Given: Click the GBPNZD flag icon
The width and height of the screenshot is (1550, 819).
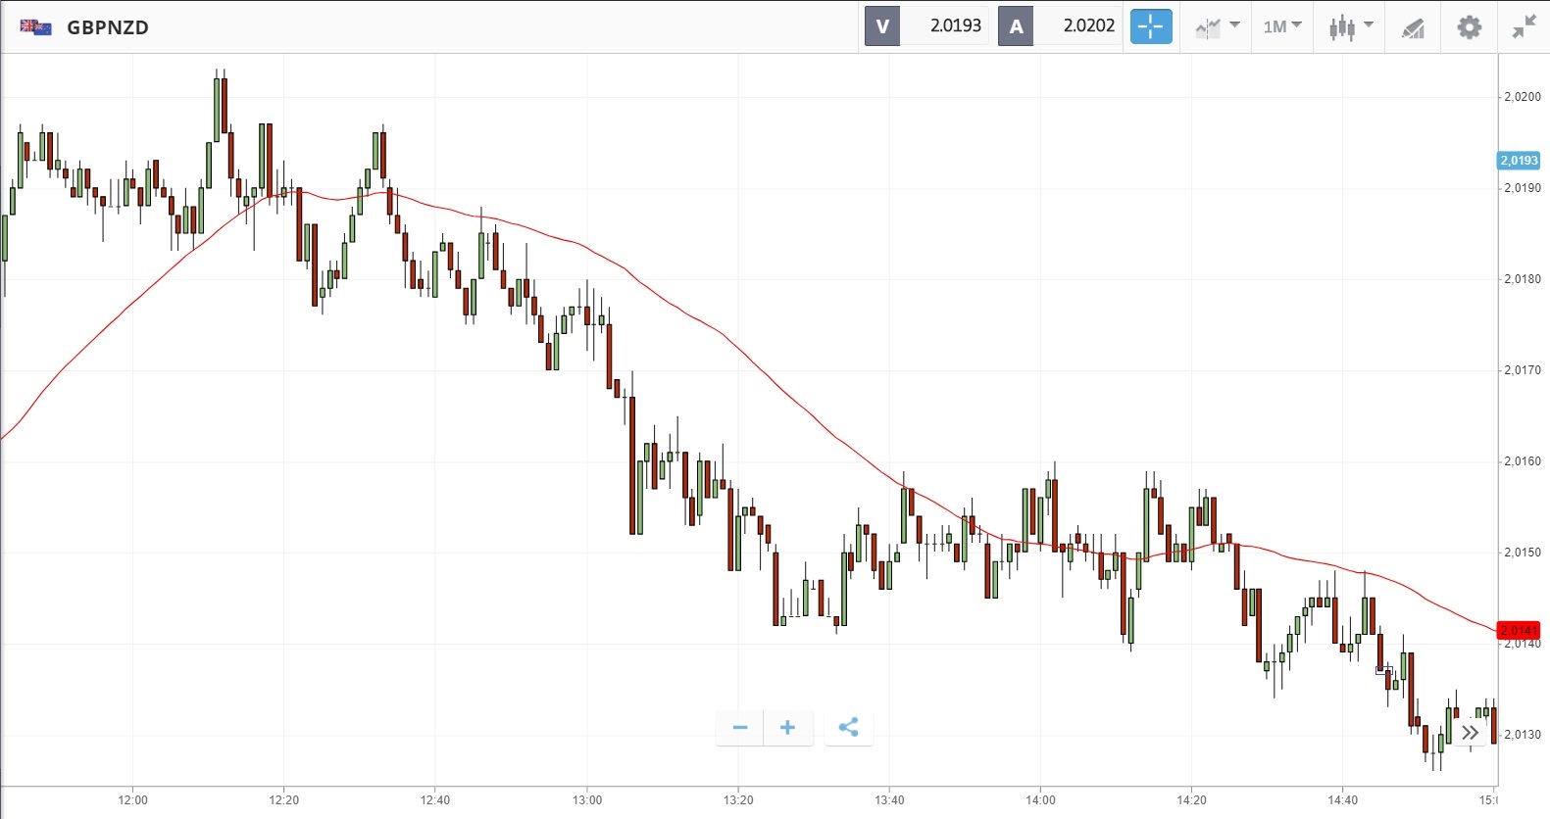Looking at the screenshot, I should pyautogui.click(x=35, y=27).
